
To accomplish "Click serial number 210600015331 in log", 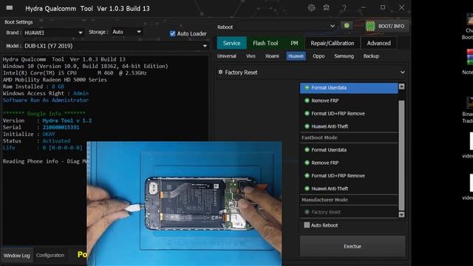I will pos(61,128).
